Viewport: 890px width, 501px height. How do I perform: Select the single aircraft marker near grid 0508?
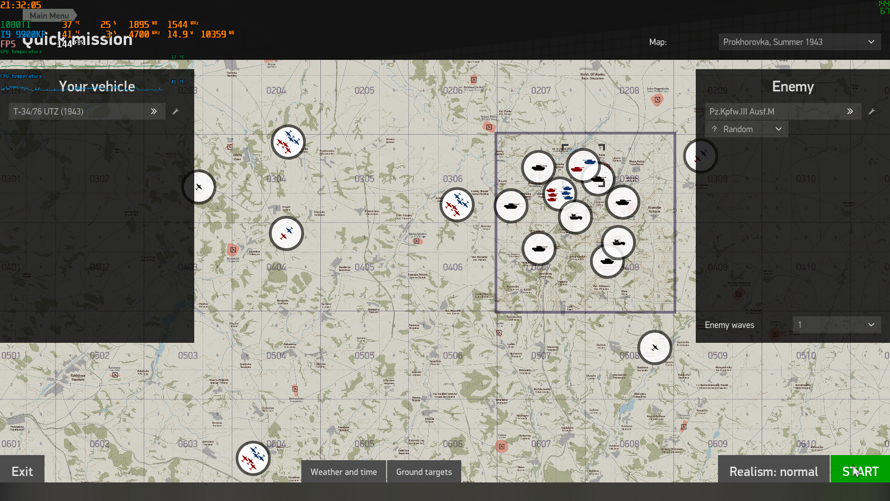pos(655,347)
